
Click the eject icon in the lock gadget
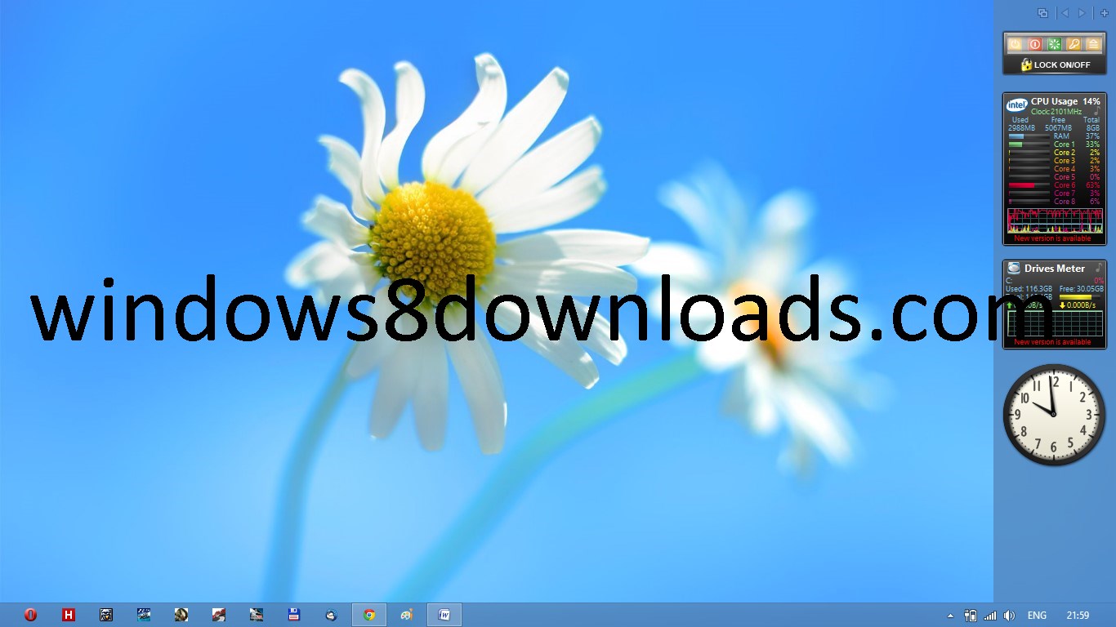pos(1094,44)
